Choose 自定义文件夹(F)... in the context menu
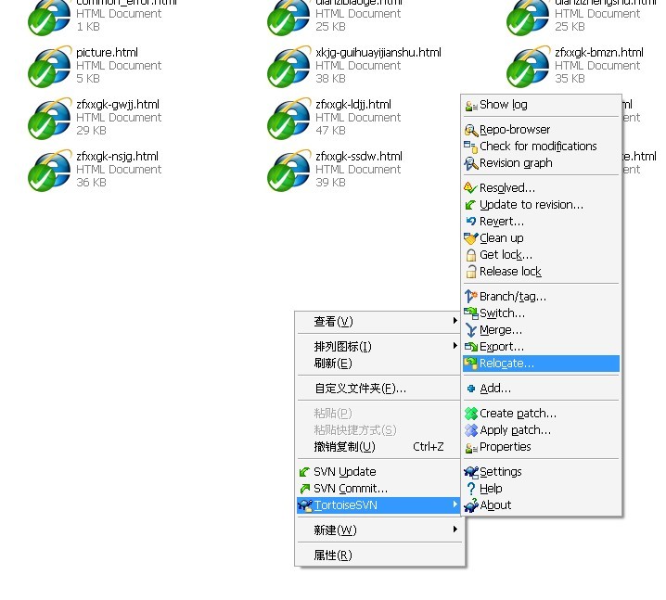The height and width of the screenshot is (600, 666). tap(378, 389)
